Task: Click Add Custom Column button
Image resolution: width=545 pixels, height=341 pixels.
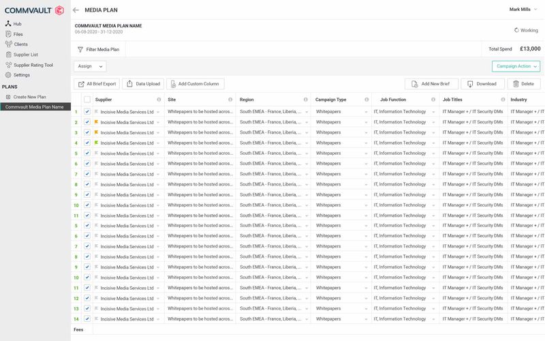Action: point(196,84)
